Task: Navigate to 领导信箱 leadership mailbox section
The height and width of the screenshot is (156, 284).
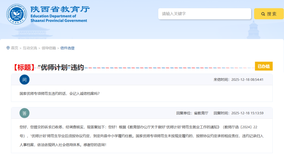Action: [48, 48]
